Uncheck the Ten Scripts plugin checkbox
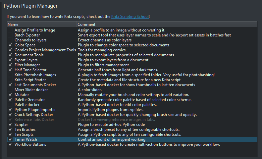This screenshot has height=159, width=262. tap(10, 134)
